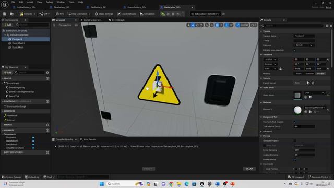
Task: Switch to the Greenbattery_BP tab
Action: click(137, 7)
